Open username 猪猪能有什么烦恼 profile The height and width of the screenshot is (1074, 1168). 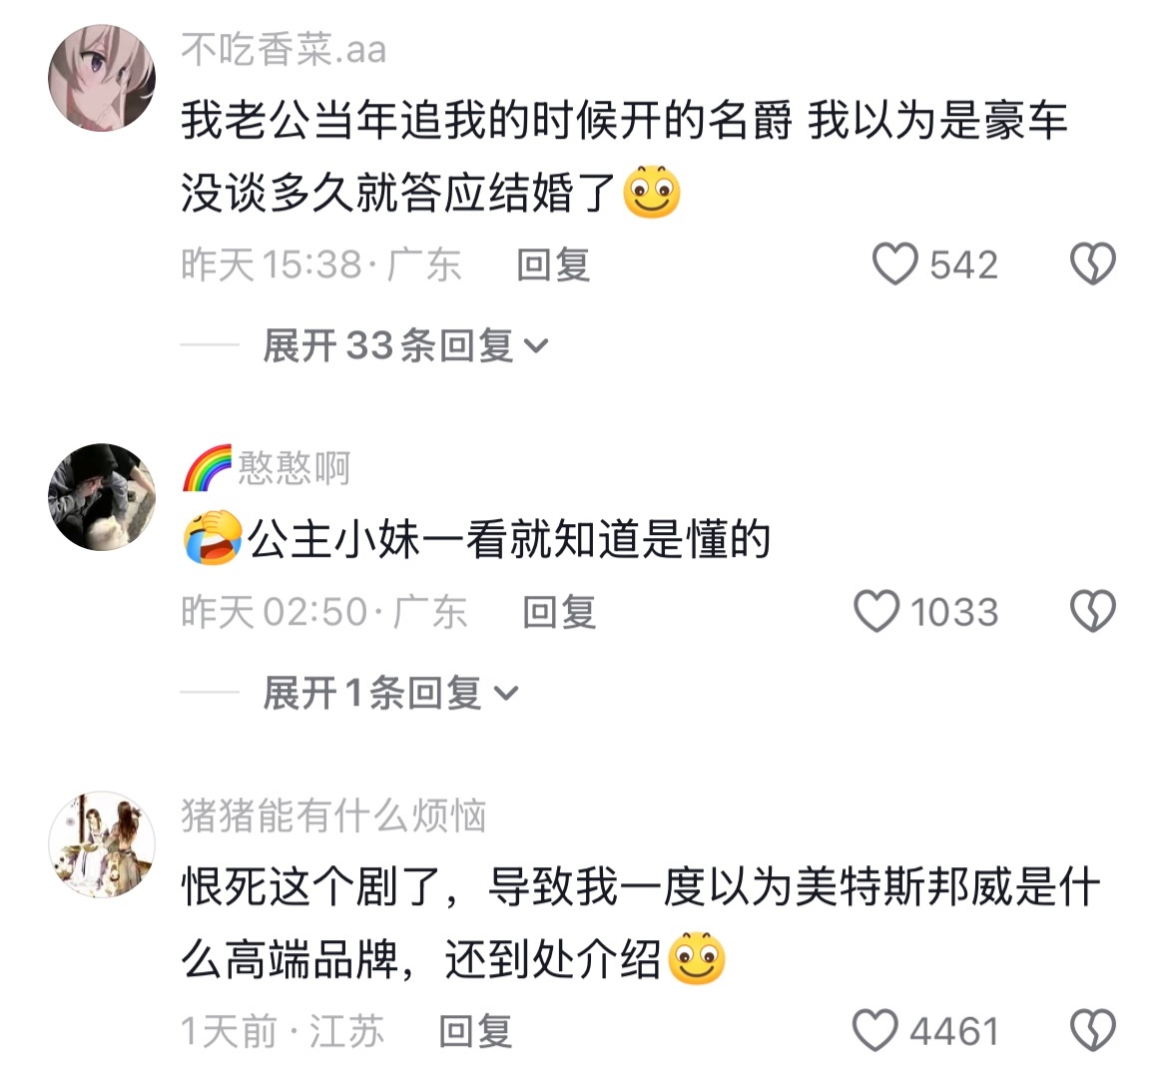[x=333, y=815]
